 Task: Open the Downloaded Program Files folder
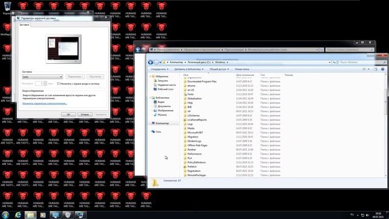click(x=202, y=82)
